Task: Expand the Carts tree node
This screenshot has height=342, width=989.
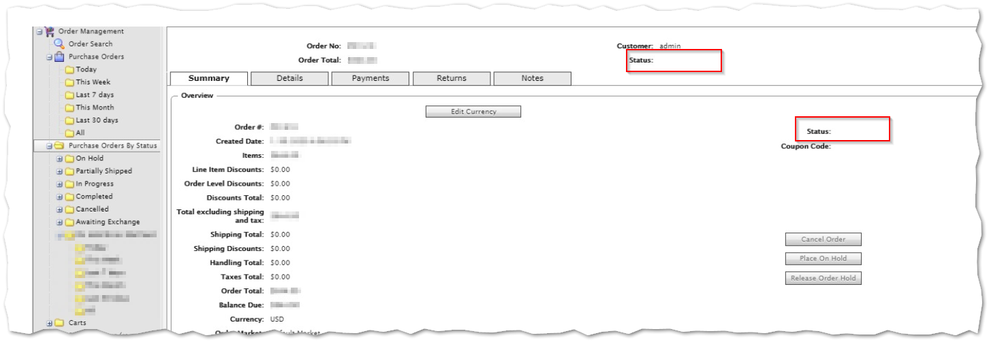Action: tap(50, 323)
